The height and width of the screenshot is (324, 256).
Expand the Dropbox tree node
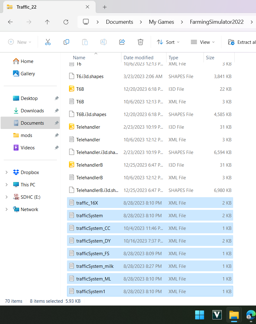pyautogui.click(x=6, y=172)
